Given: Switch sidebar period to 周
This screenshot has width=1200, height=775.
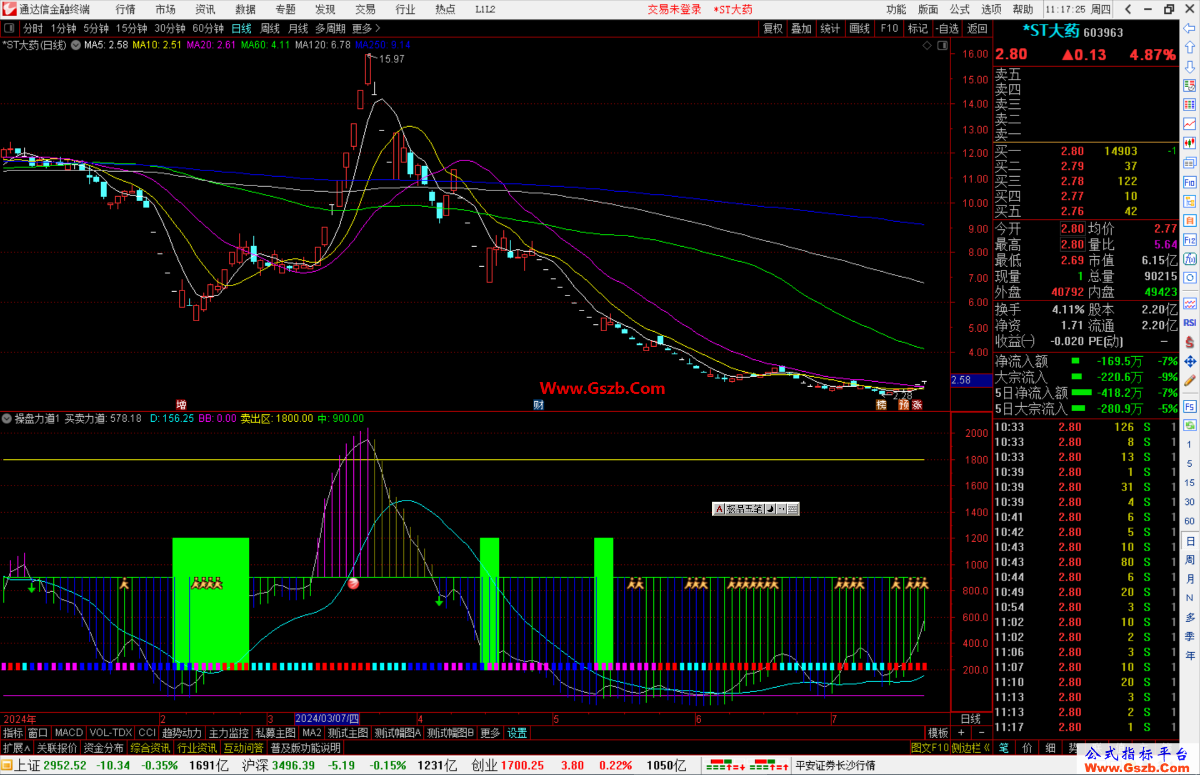Looking at the screenshot, I should tap(1189, 560).
